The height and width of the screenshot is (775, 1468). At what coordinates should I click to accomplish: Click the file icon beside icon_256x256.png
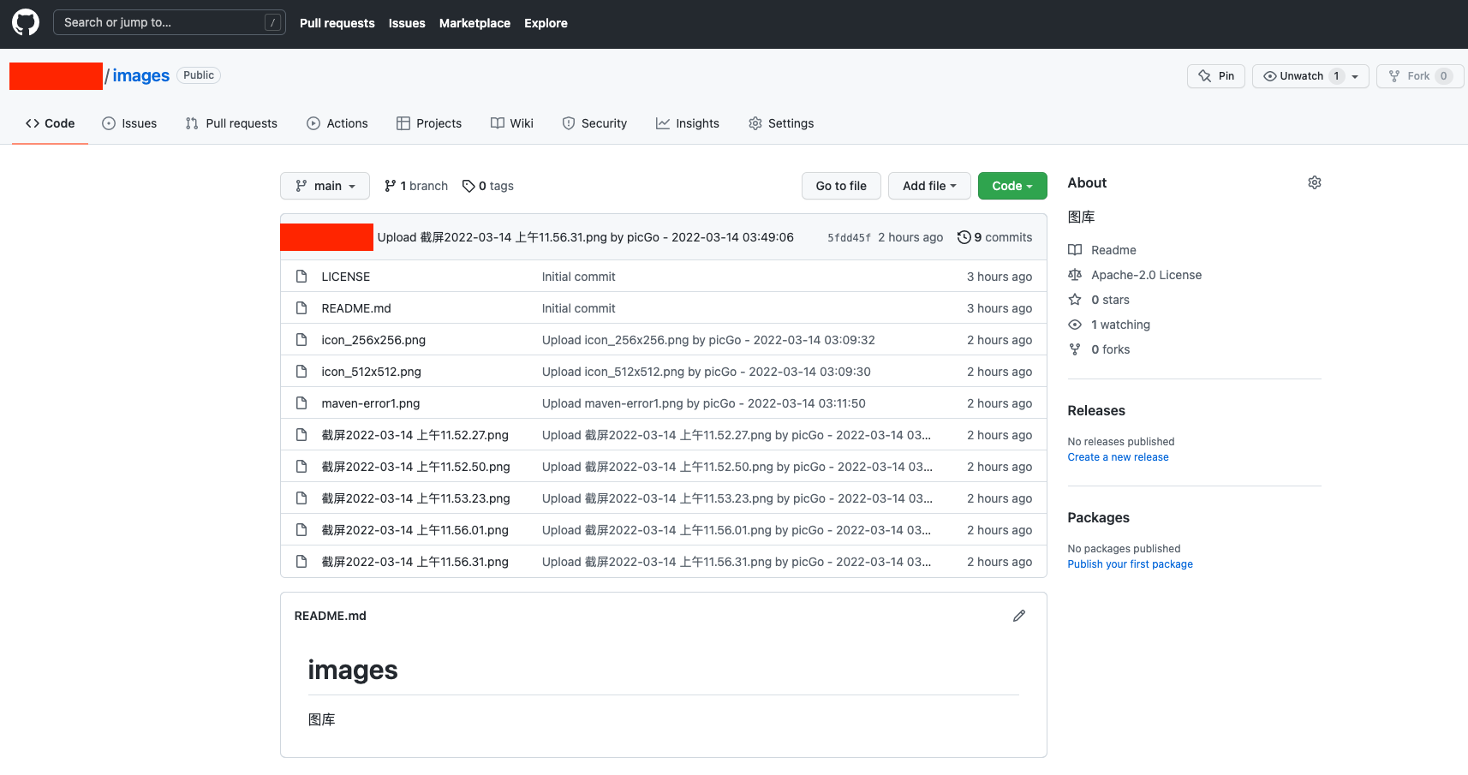click(x=301, y=340)
